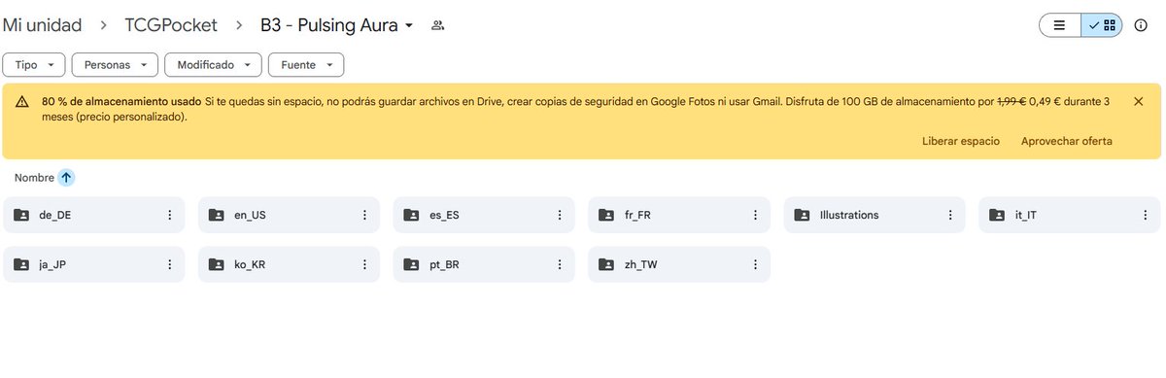Select the es_ES folder
1166x378 pixels.
tap(484, 215)
